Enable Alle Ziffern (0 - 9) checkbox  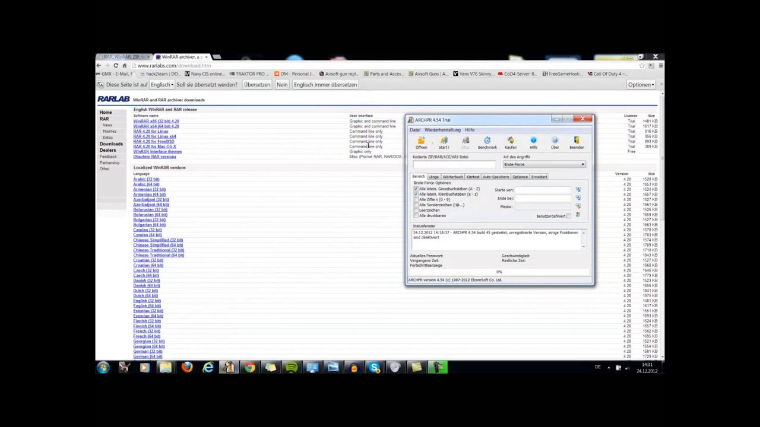pyautogui.click(x=416, y=199)
